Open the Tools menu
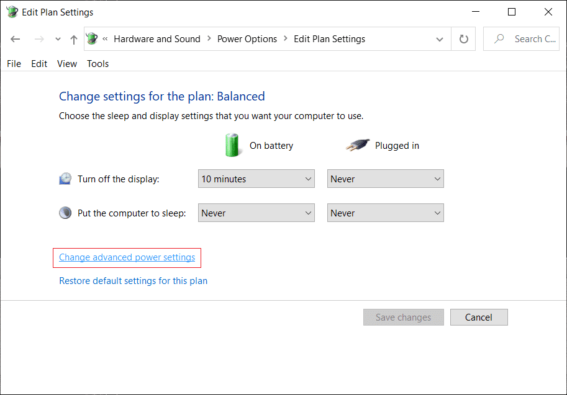Screen dimensions: 567x395 click(x=98, y=63)
